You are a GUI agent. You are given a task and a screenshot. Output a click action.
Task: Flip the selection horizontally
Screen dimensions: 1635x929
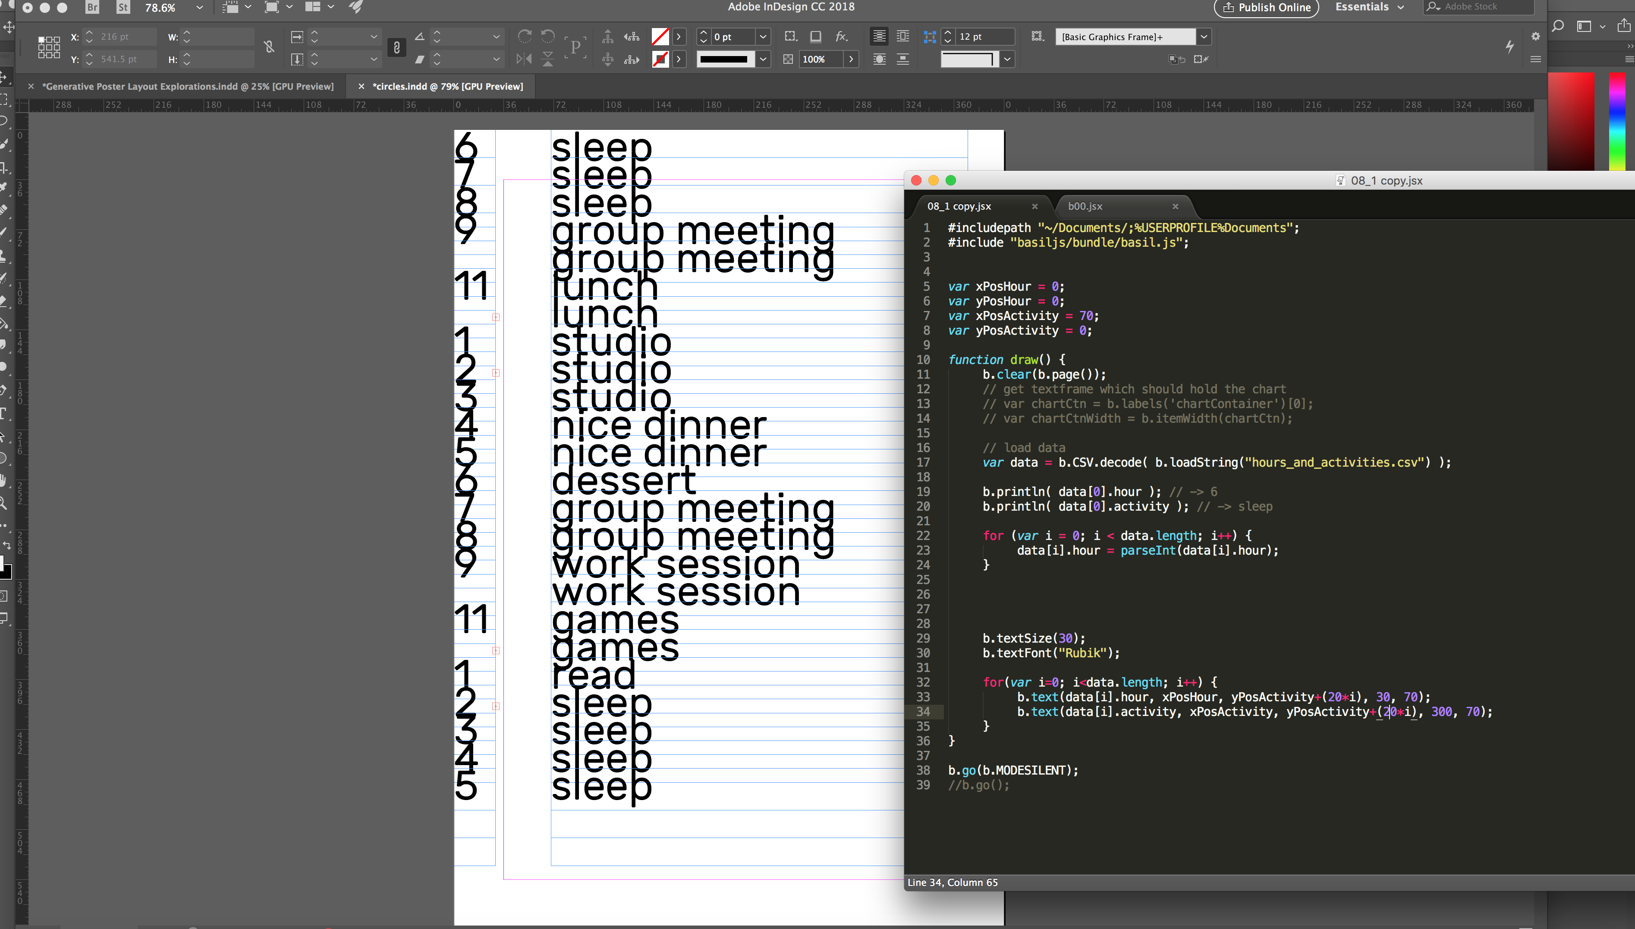(524, 60)
